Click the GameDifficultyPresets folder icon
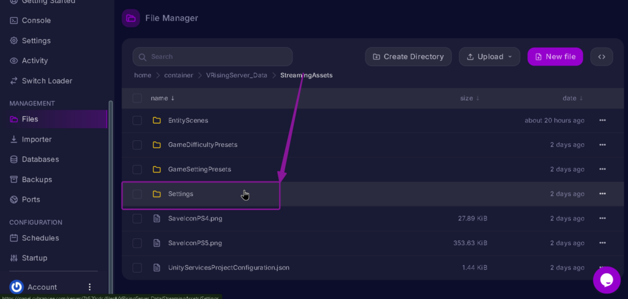Viewport: 628px width, 299px height. click(156, 145)
